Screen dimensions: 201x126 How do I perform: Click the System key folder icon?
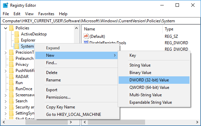[17, 46]
